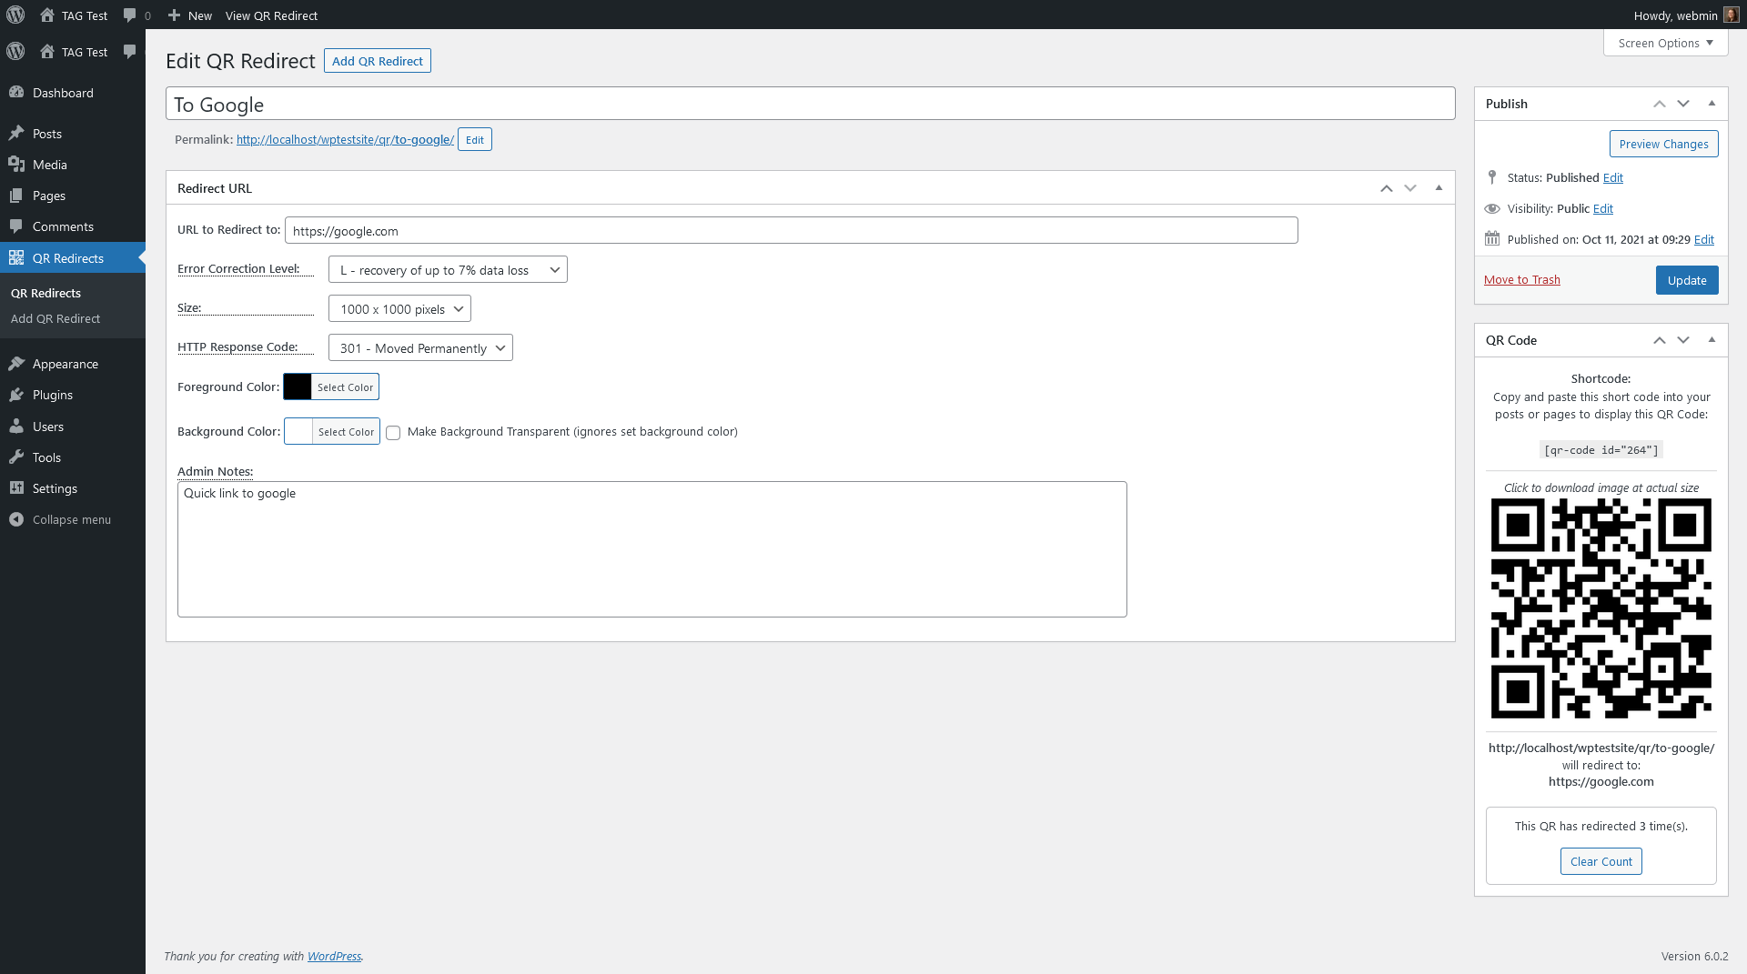
Task: Click the Settings sliders icon
Action: click(x=16, y=488)
